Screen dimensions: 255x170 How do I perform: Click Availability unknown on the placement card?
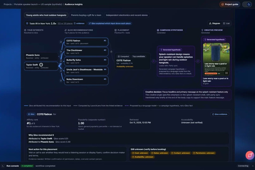125,66
